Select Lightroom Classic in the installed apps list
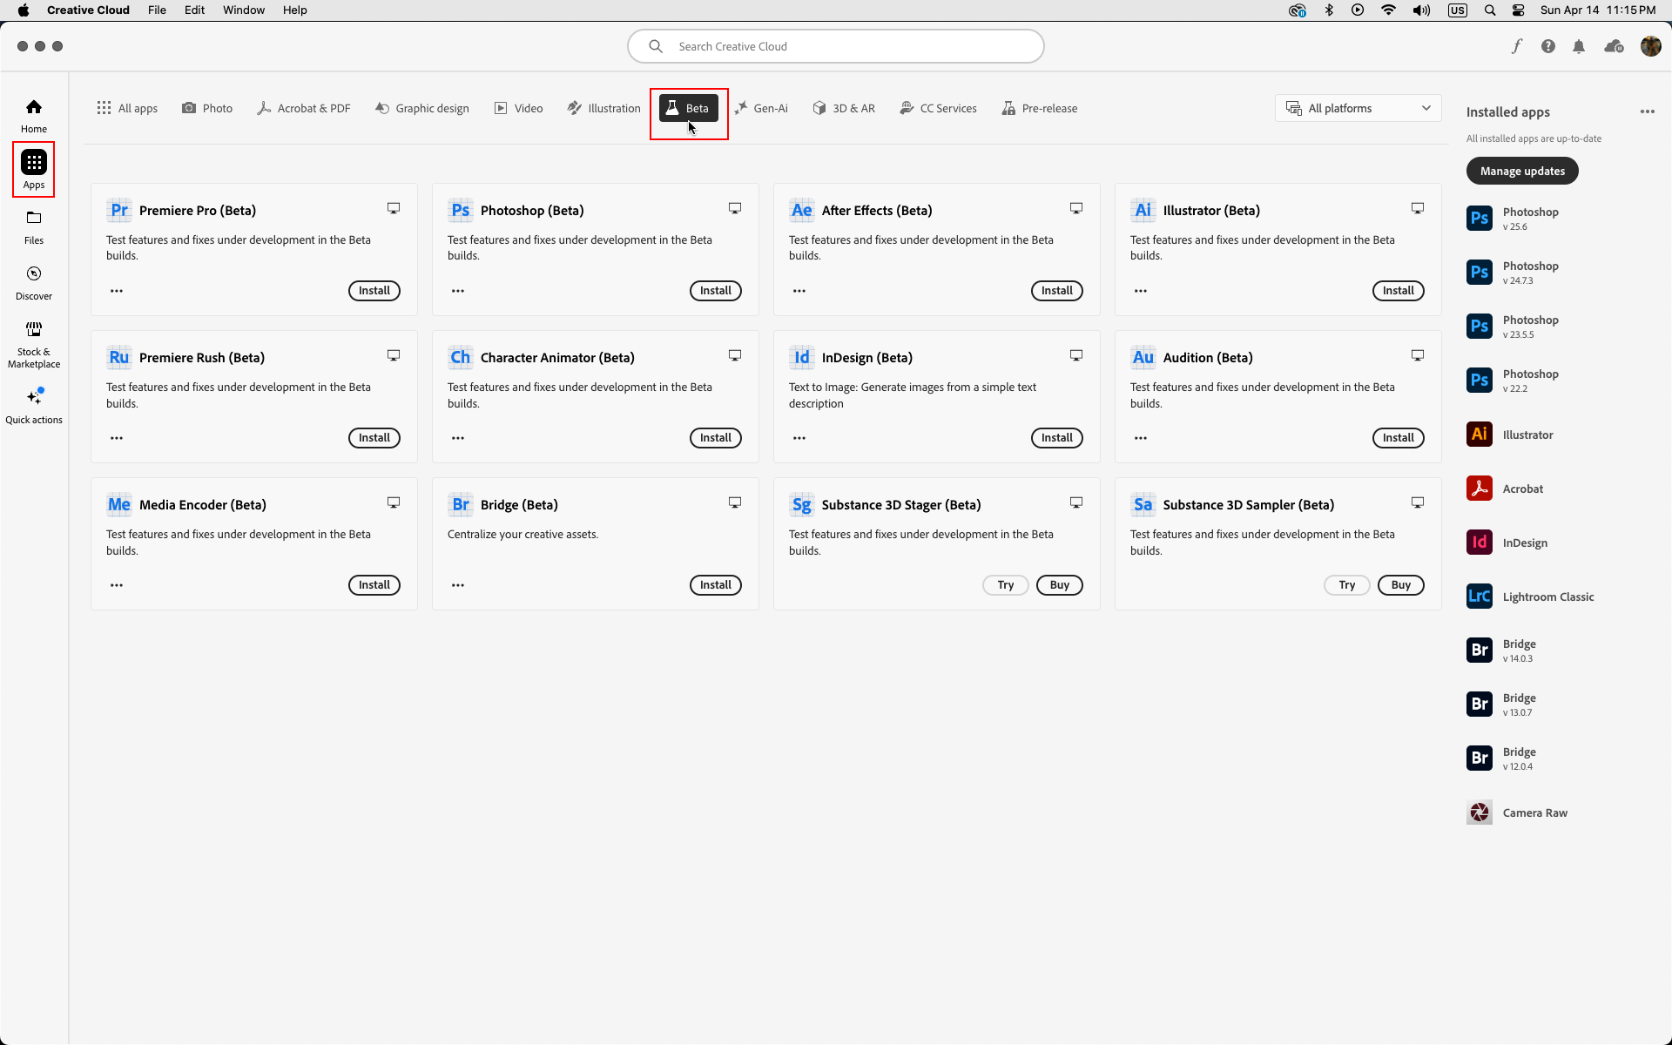Screen dimensions: 1672x1045 pyautogui.click(x=1548, y=596)
